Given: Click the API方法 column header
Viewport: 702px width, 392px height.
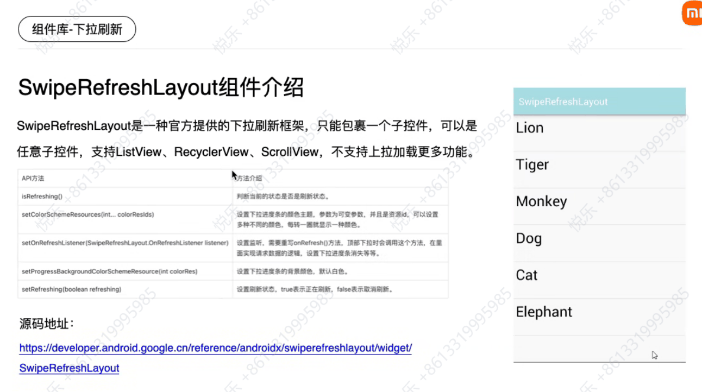Looking at the screenshot, I should (125, 178).
